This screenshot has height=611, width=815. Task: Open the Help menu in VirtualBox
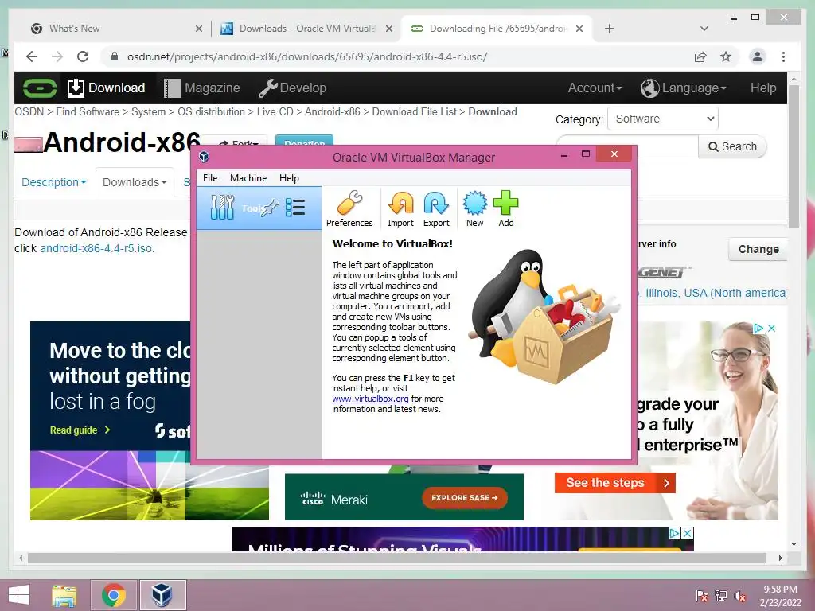(289, 178)
